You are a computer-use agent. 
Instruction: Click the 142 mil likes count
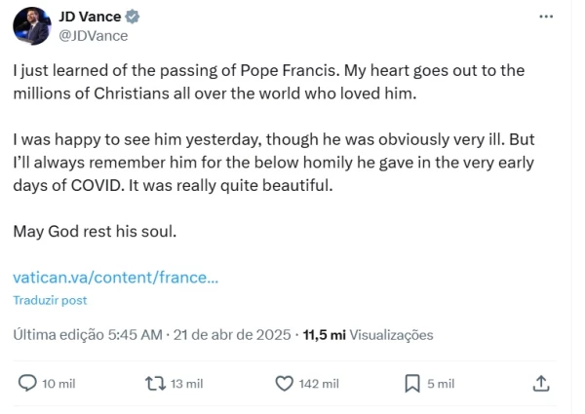[x=323, y=384]
